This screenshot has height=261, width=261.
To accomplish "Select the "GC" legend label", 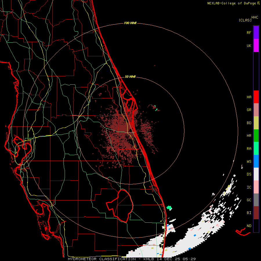I will coord(249,200).
